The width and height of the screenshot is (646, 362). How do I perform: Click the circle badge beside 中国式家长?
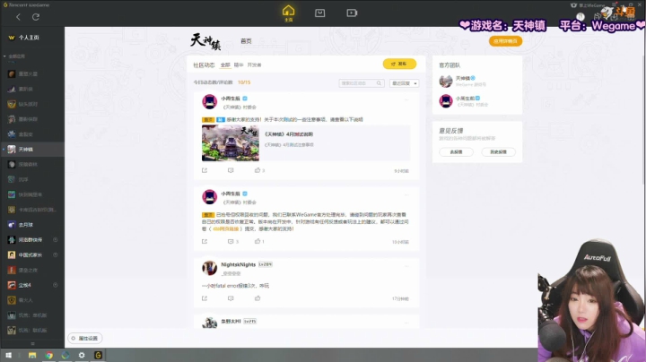coord(56,254)
